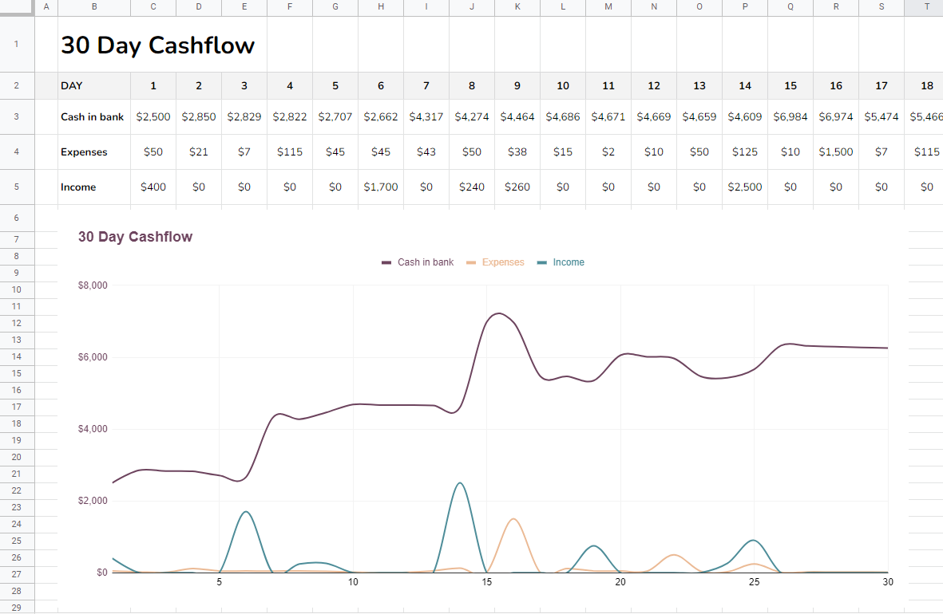This screenshot has height=614, width=943.
Task: Click row header 3 to select the row
Action: [x=16, y=116]
